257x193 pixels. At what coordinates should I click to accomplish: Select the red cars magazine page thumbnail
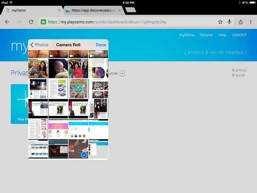tap(58, 89)
